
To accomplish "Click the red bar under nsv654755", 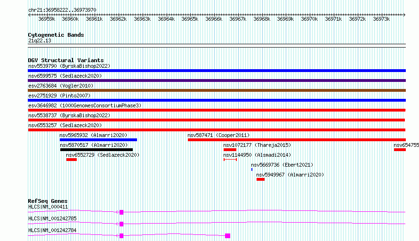I will [x=400, y=150].
